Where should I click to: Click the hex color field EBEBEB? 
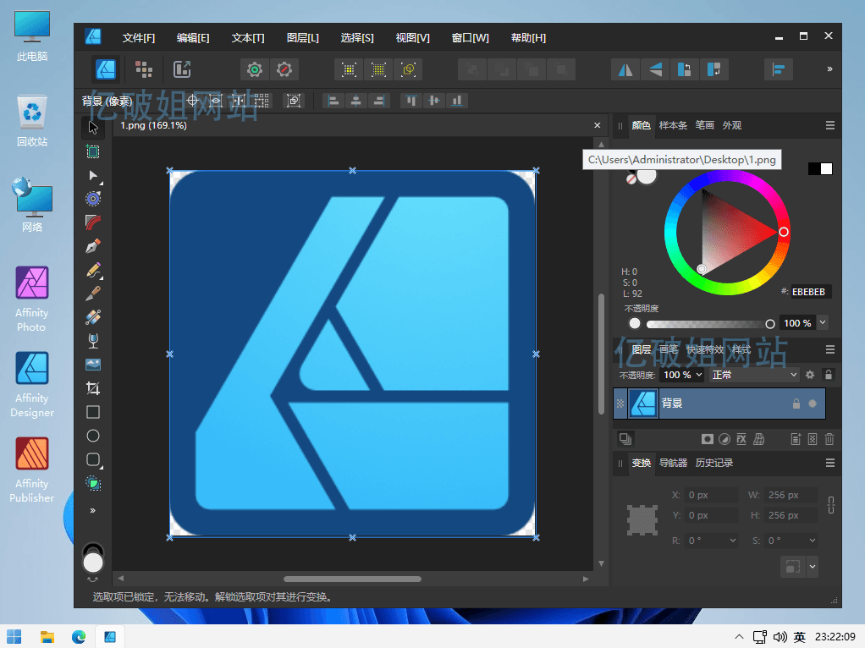click(809, 292)
